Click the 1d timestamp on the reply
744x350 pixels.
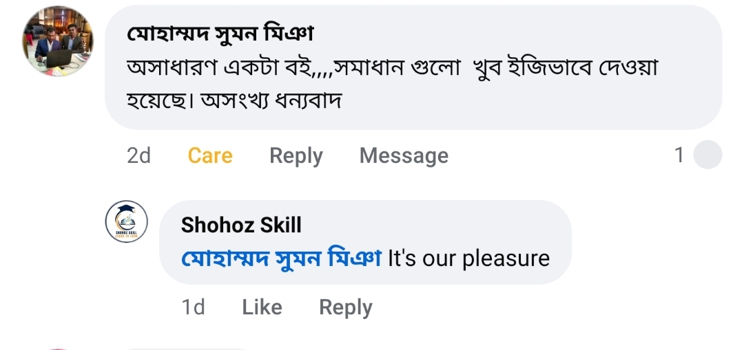(x=194, y=307)
